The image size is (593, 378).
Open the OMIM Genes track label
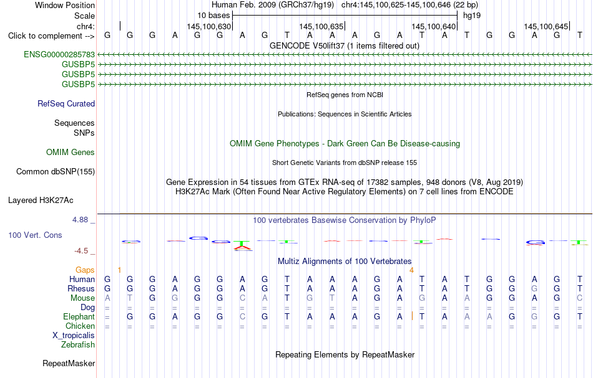tap(71, 153)
